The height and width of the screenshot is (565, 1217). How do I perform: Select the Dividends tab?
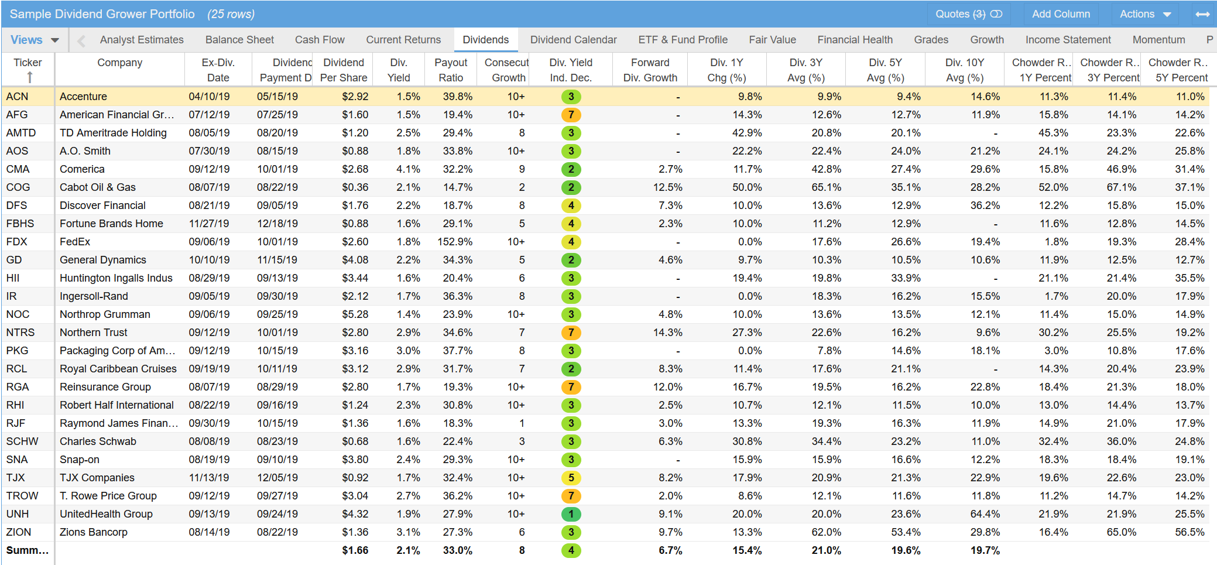(x=485, y=40)
